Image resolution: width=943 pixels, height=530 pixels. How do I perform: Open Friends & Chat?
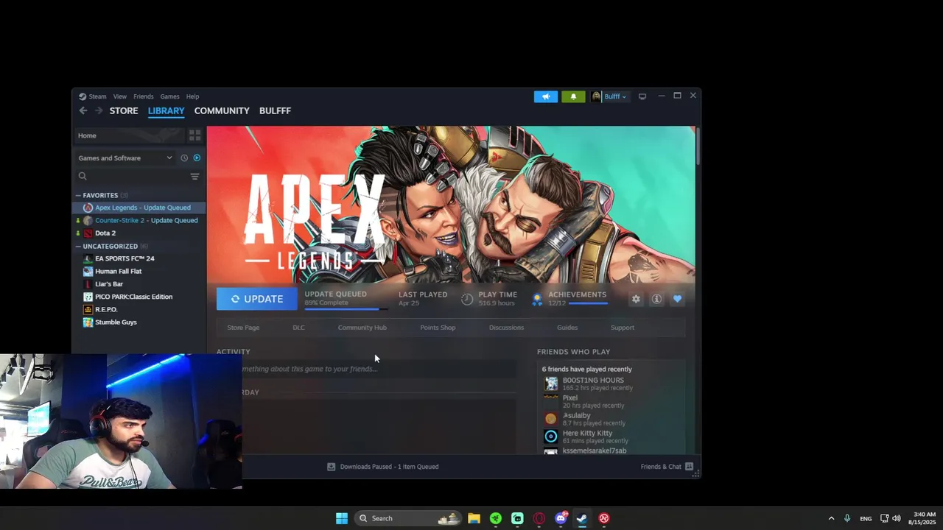(667, 467)
